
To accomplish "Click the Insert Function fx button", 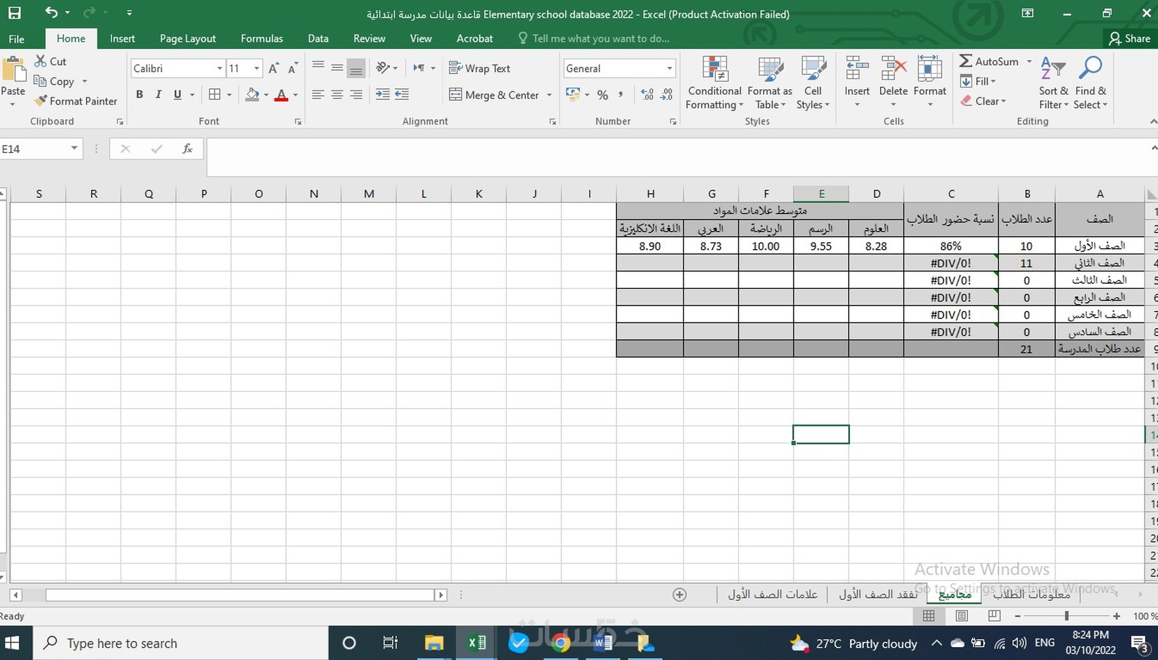I will pos(187,148).
